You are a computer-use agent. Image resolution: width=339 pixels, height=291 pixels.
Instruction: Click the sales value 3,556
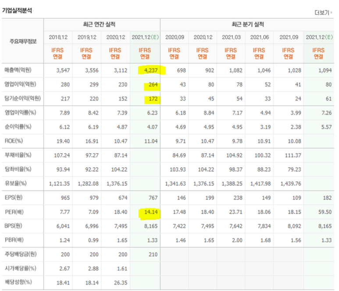92,70
